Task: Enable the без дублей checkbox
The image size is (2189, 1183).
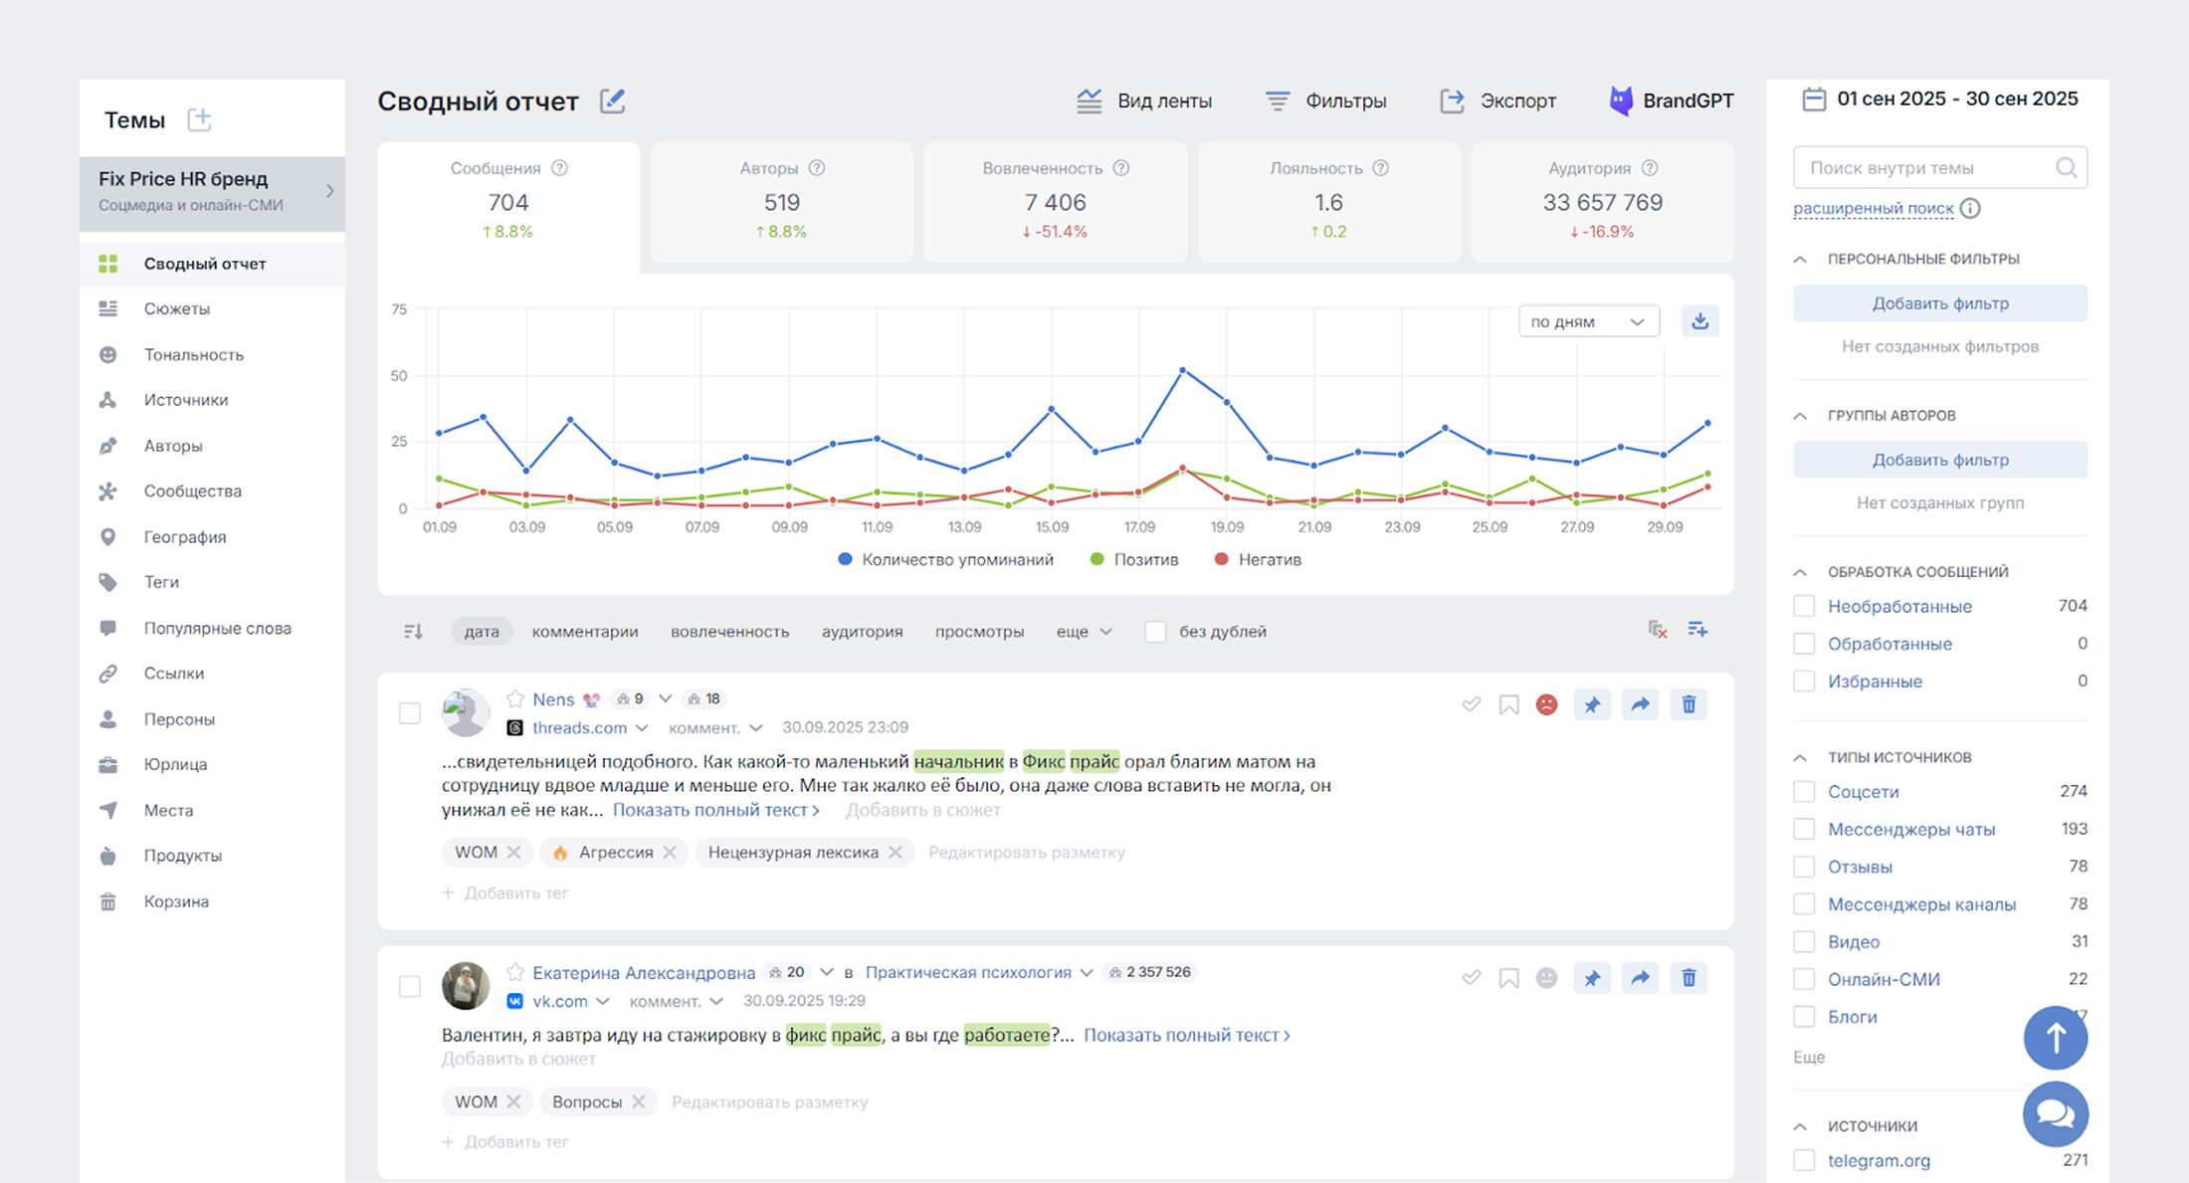Action: [1155, 632]
